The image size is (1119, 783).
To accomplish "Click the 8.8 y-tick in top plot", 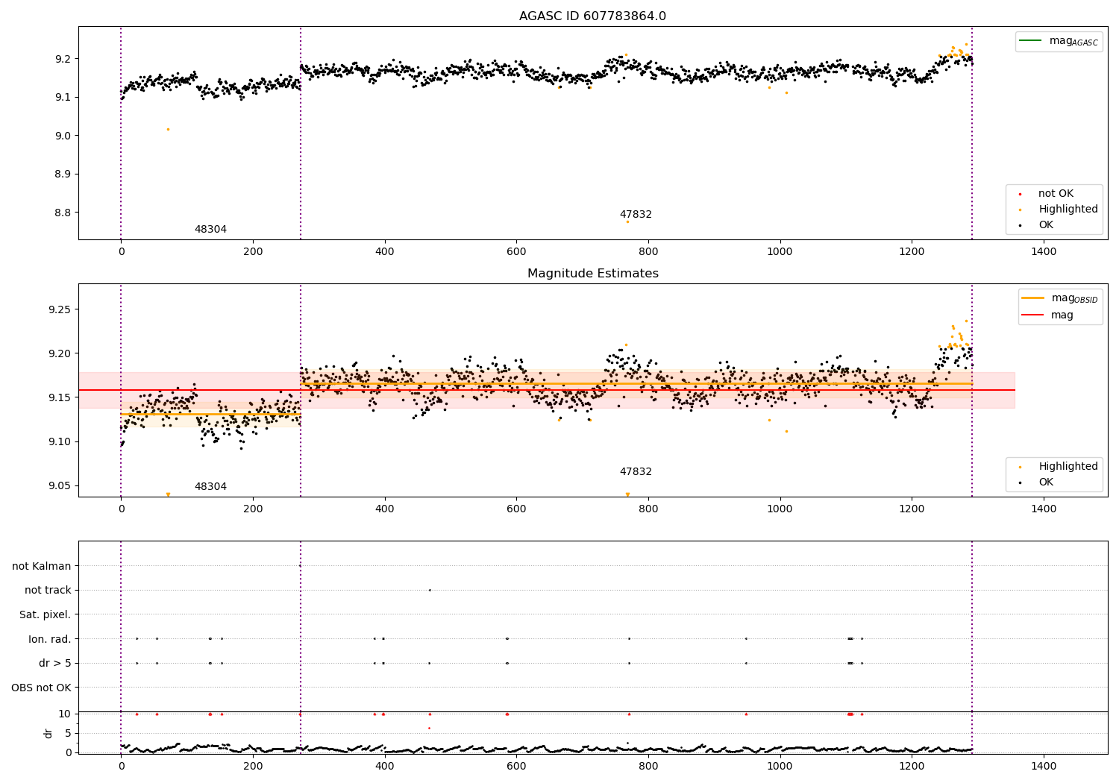I will click(63, 213).
